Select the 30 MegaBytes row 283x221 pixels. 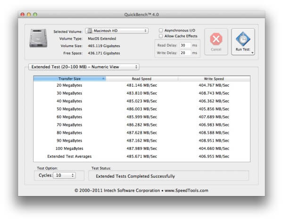[141, 93]
